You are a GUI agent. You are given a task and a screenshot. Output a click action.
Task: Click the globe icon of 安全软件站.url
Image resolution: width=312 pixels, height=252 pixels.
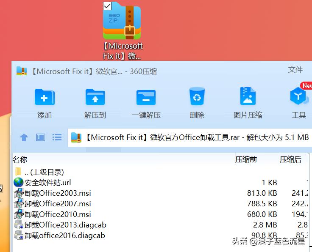point(19,183)
